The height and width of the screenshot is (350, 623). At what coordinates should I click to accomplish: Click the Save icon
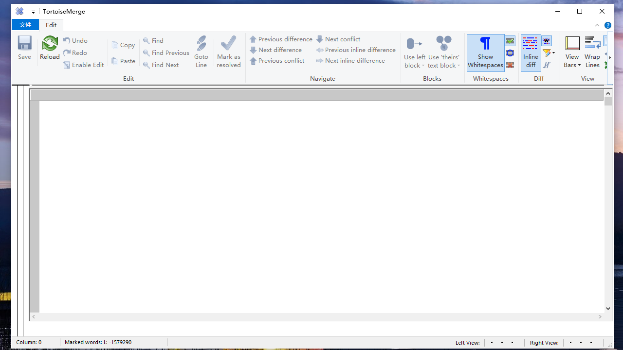(x=24, y=44)
